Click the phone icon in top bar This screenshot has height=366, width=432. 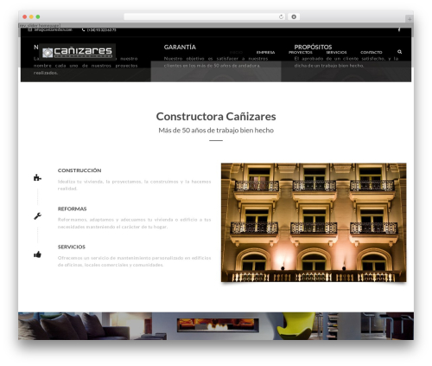83,29
